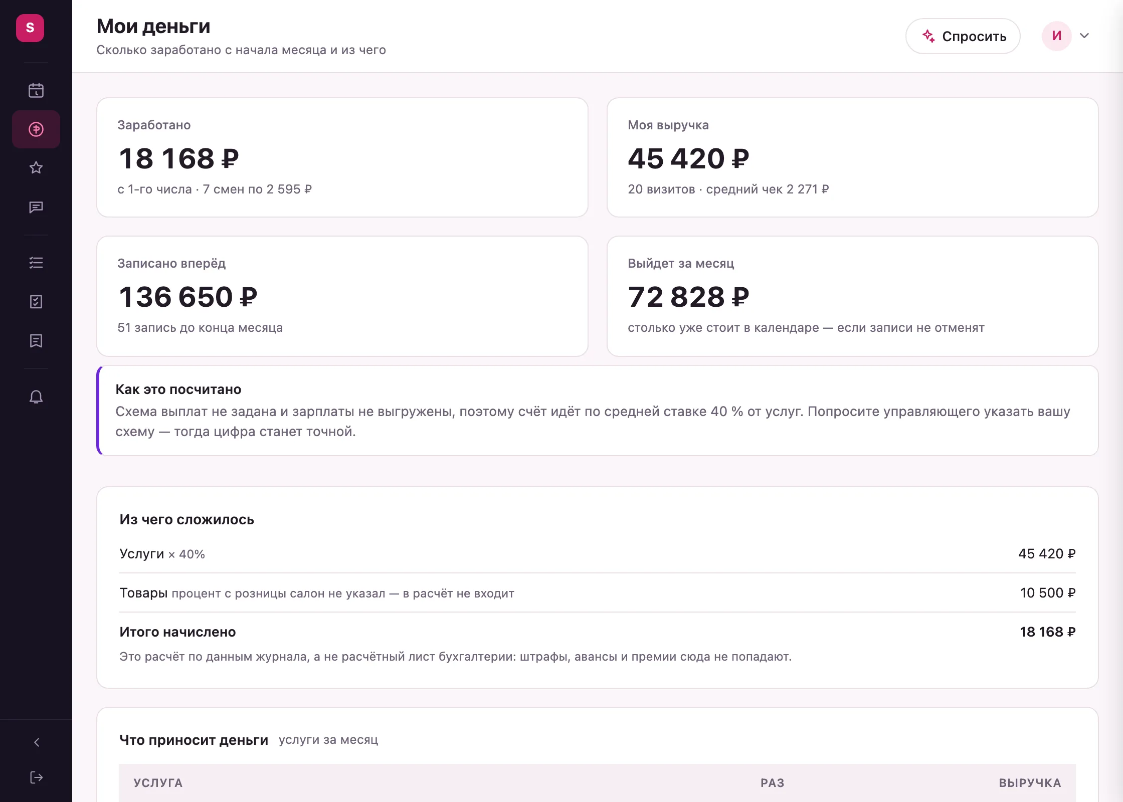Screen dimensions: 1123x802
Task: Open the chat messages icon in sidebar
Action: point(36,207)
